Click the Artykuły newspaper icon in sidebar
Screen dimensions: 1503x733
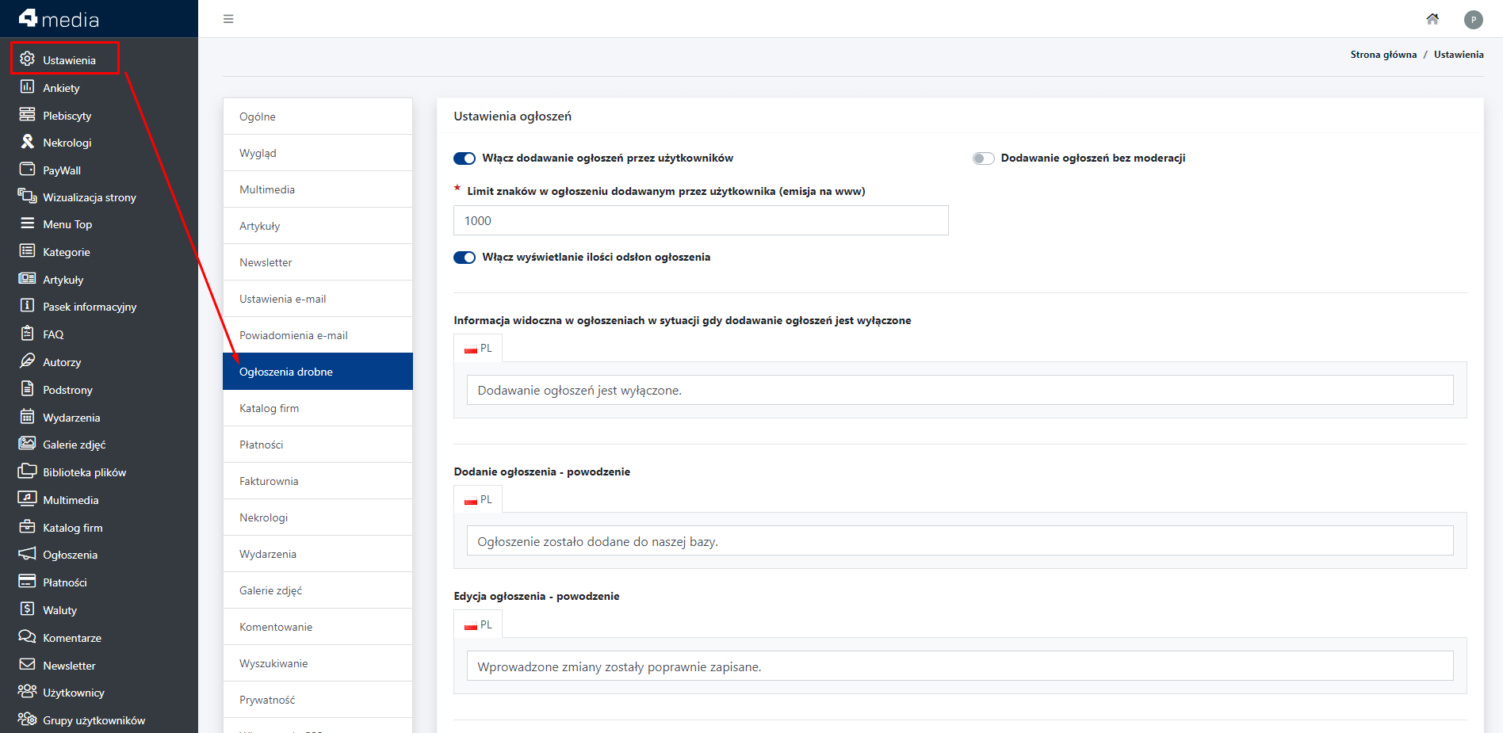(27, 279)
